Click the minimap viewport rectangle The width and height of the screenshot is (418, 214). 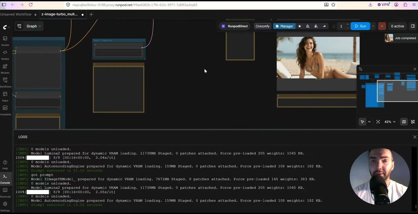tap(397, 91)
